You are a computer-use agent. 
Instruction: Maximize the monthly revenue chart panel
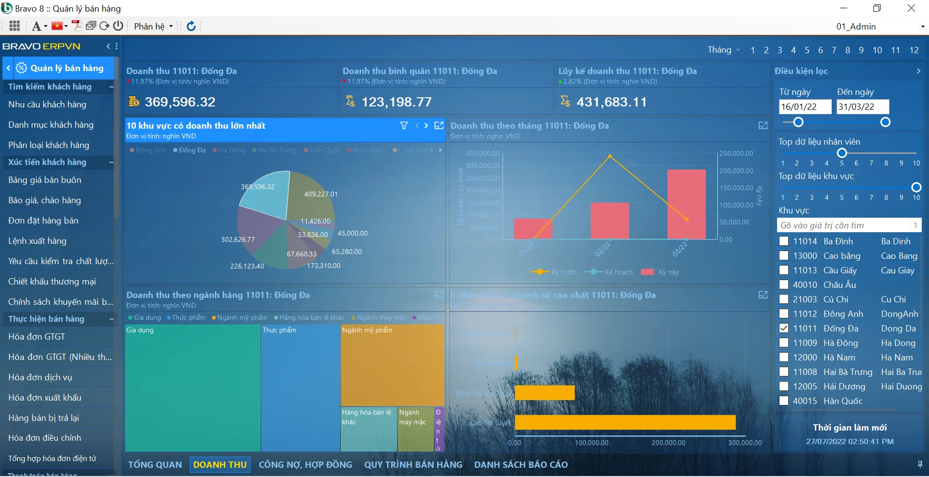click(x=763, y=126)
